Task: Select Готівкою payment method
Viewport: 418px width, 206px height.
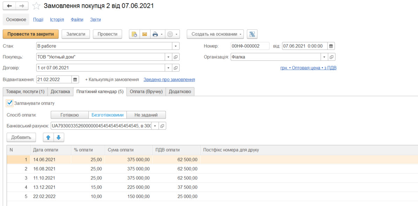Action: pos(69,115)
